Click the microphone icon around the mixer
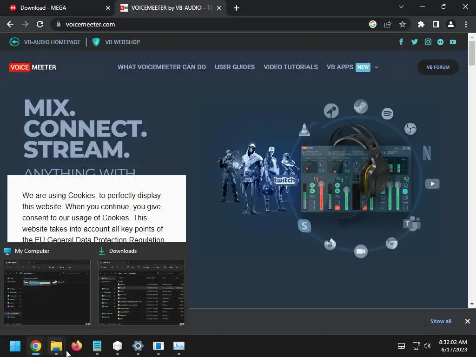Viewport: 476px width, 357px height. point(331,111)
